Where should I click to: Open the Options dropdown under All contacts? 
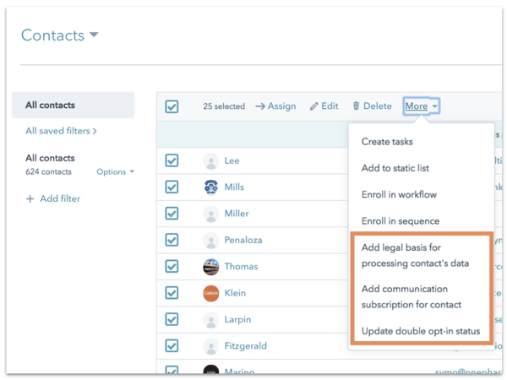115,172
